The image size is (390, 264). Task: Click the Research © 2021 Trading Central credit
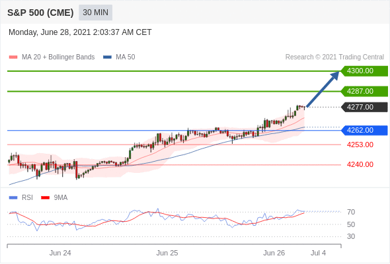click(334, 57)
